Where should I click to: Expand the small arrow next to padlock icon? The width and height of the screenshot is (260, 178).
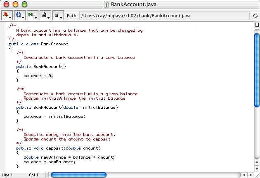click(x=61, y=17)
